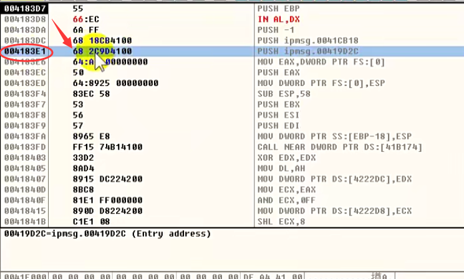Image resolution: width=464 pixels, height=279 pixels.
Task: Select AND ECX,0FF instruction
Action: tap(287, 200)
